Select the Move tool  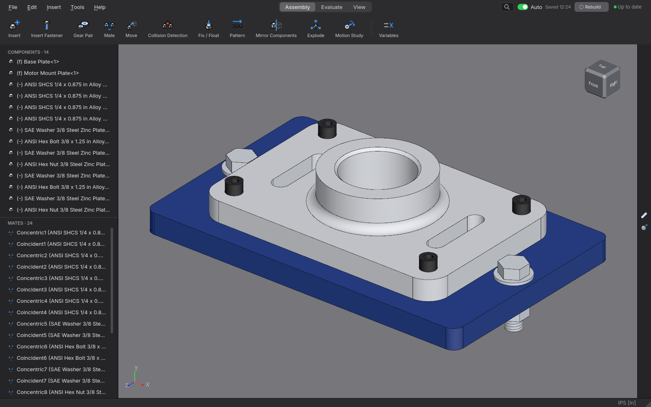[x=131, y=29]
